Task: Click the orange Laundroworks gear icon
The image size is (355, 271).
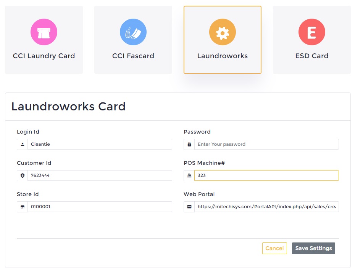Action: [x=222, y=32]
